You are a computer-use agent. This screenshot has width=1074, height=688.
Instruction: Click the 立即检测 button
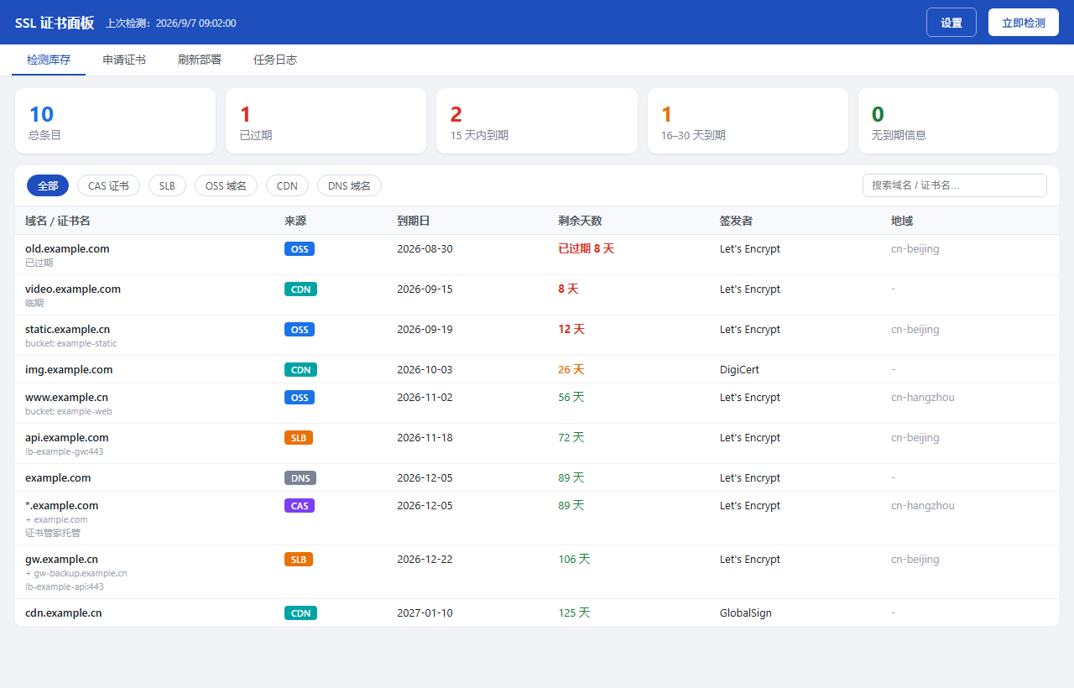[1024, 23]
